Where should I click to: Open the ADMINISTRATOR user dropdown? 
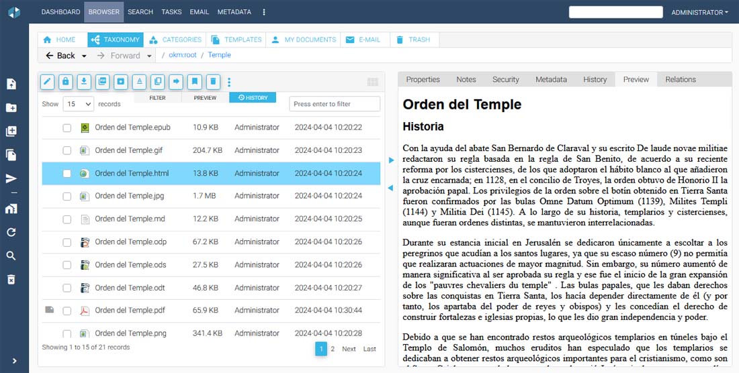(699, 12)
